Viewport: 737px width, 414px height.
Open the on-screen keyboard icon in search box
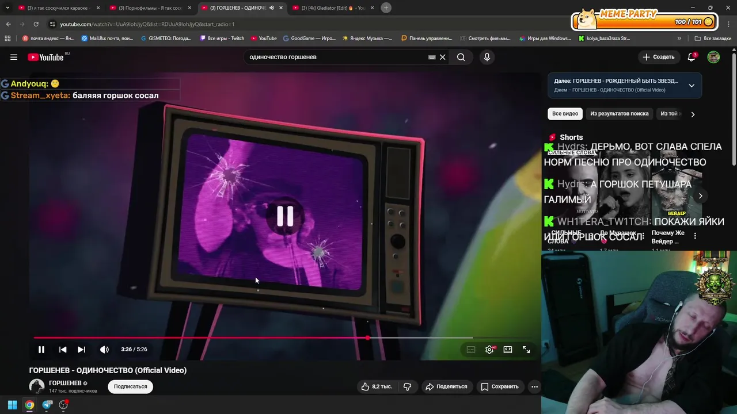point(432,57)
